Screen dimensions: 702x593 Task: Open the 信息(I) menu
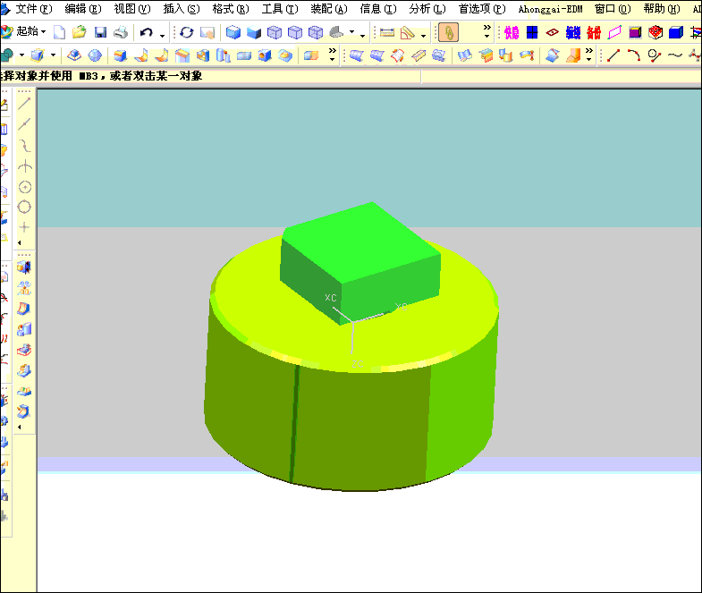[378, 9]
